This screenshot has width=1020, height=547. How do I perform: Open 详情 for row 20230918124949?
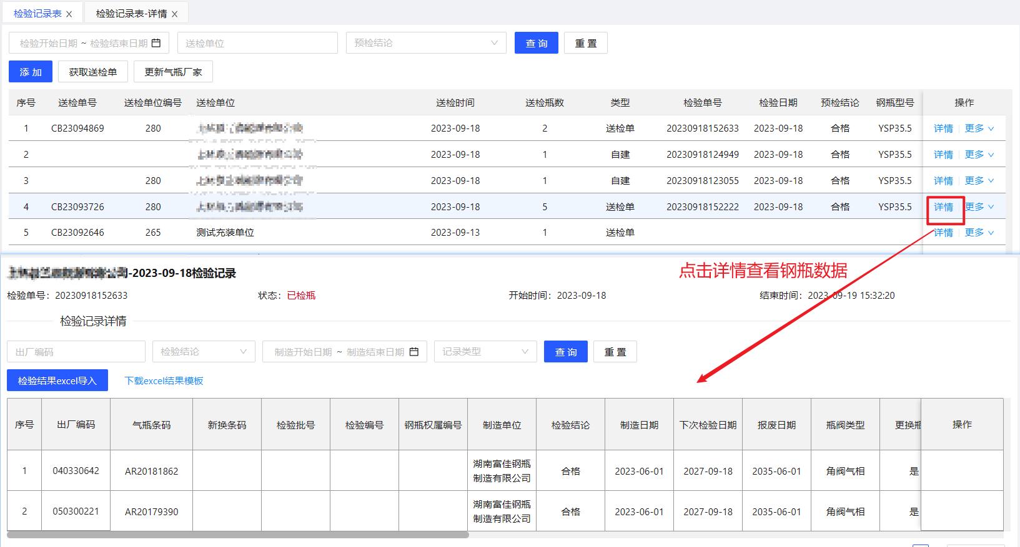pos(943,155)
